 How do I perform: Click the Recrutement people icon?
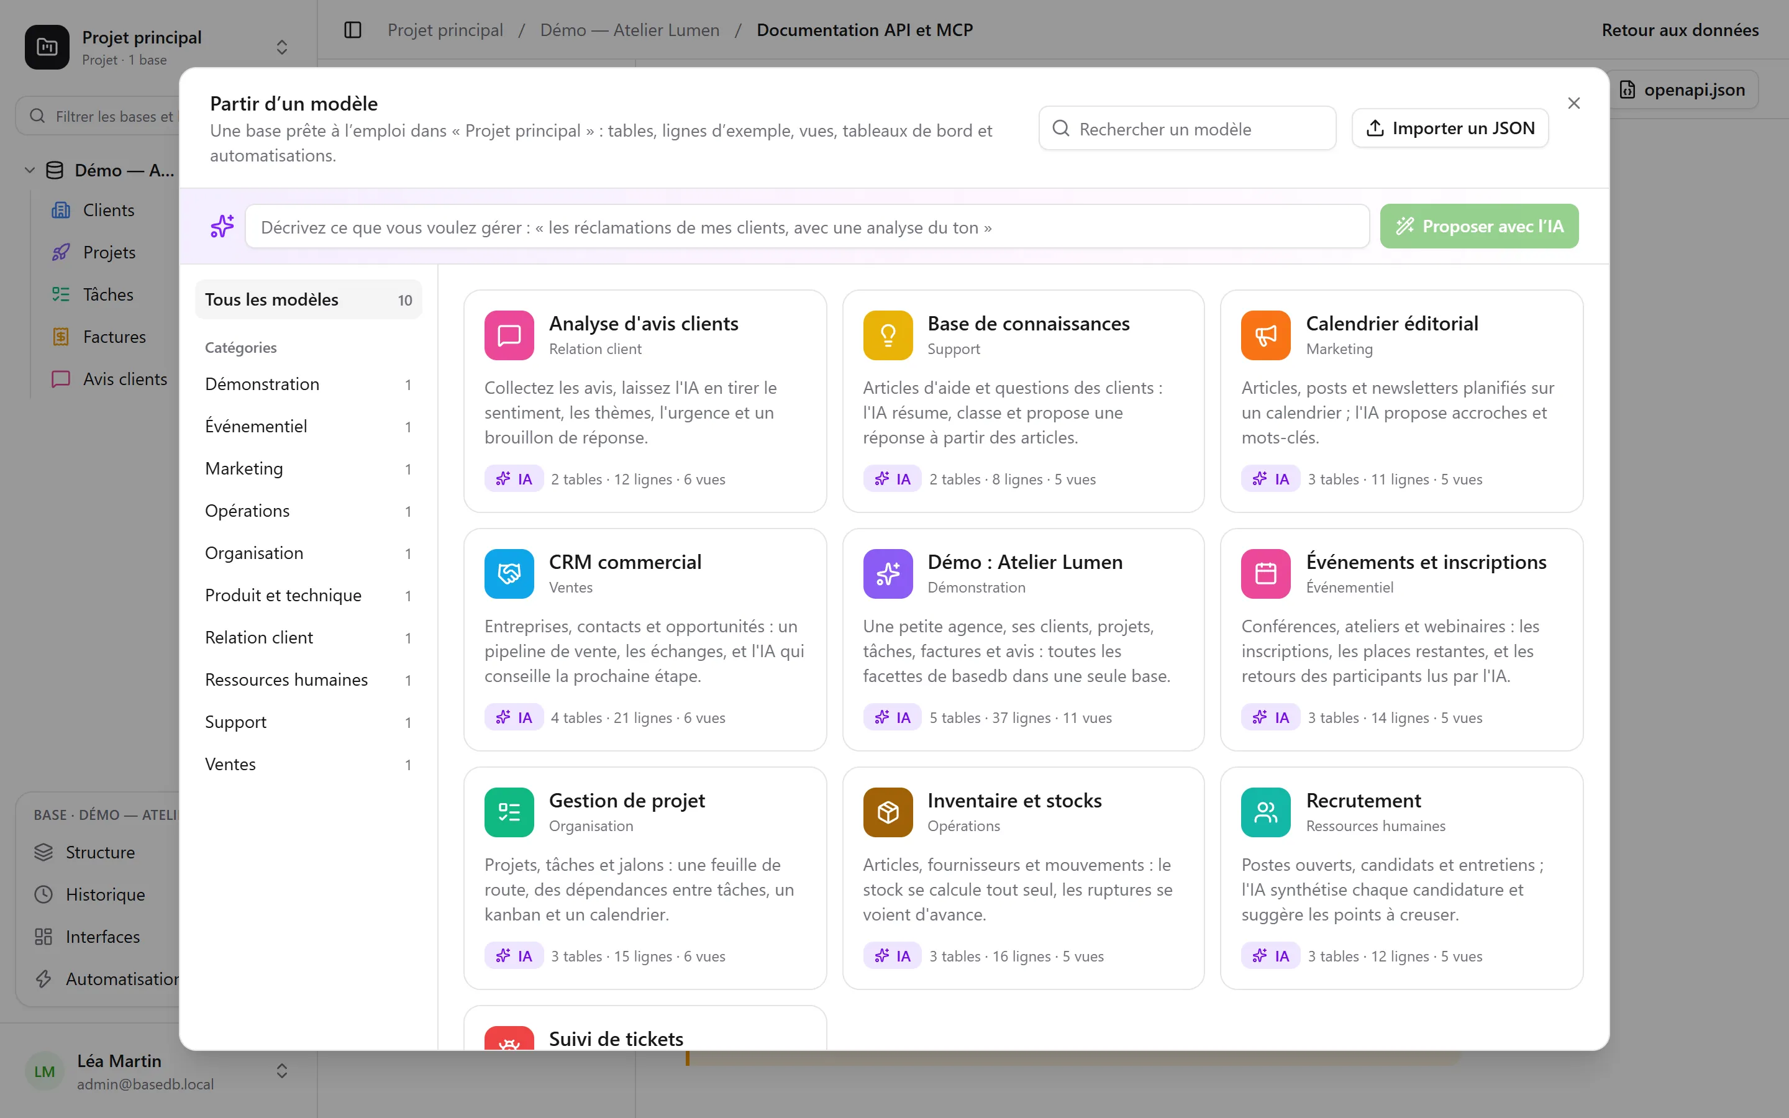tap(1265, 812)
